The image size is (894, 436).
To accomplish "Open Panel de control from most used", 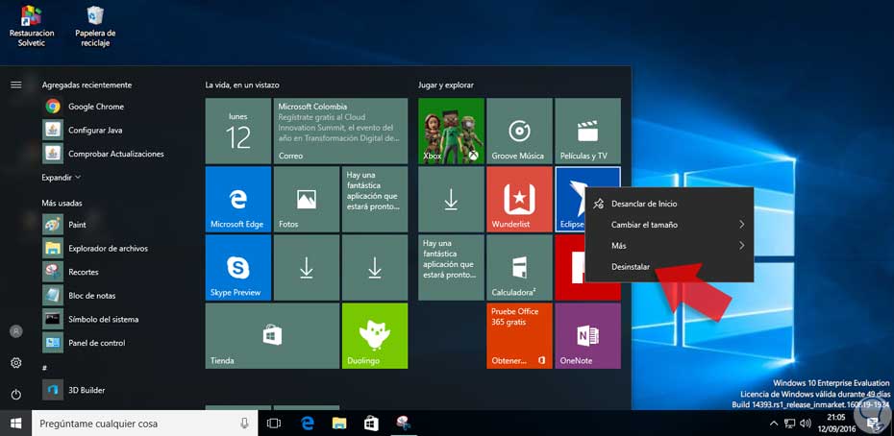I will pyautogui.click(x=94, y=343).
